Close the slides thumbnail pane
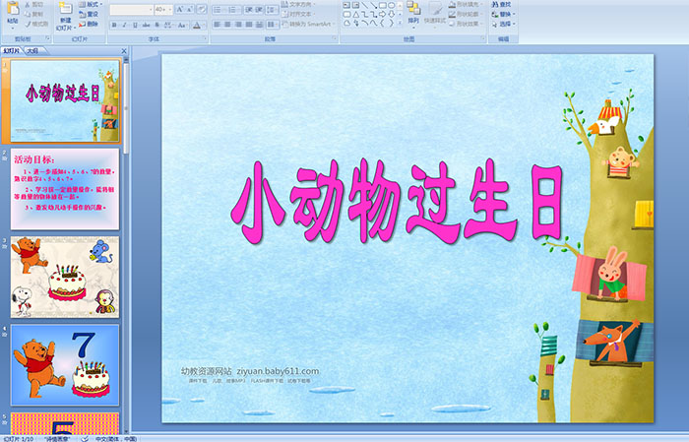689x442 pixels. (x=124, y=51)
